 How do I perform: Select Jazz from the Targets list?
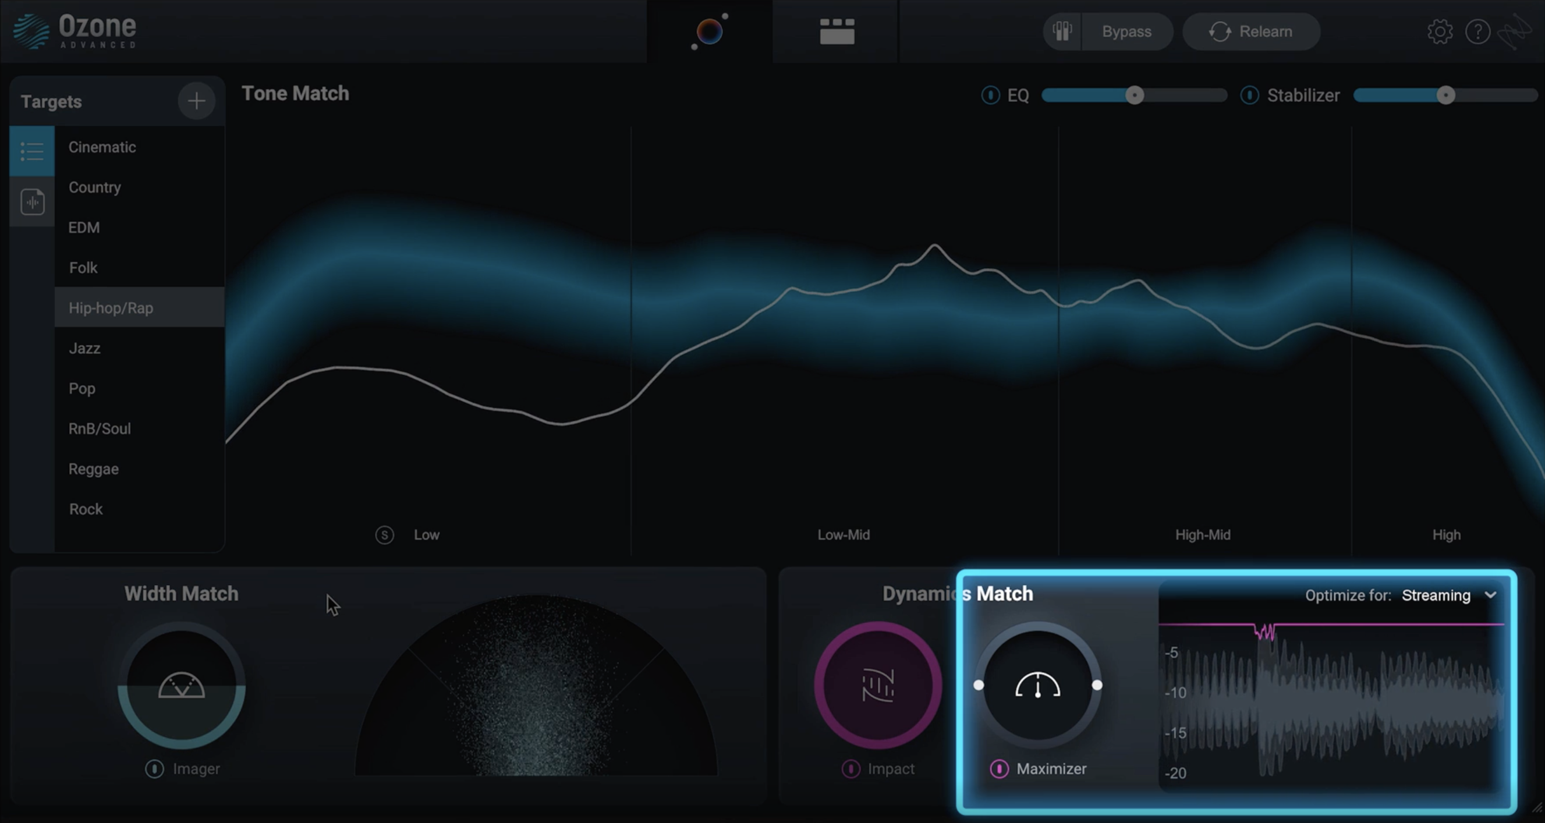pos(84,347)
